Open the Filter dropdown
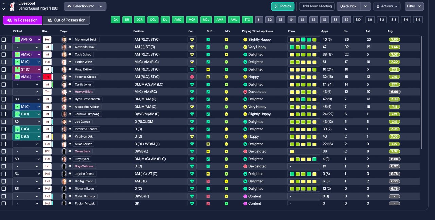 [414, 6]
